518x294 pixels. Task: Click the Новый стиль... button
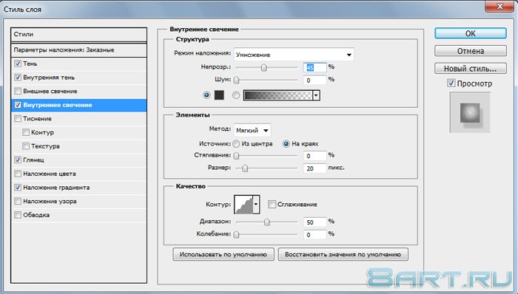point(471,68)
